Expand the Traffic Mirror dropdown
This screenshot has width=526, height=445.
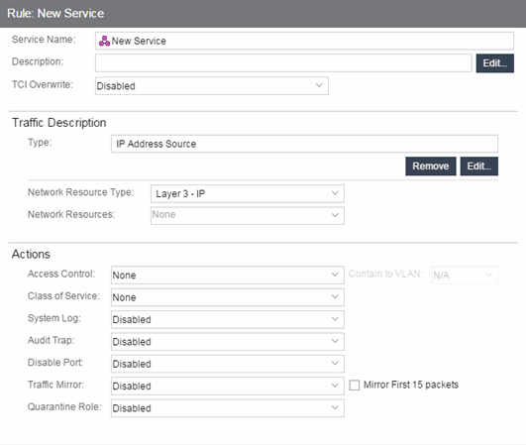coord(228,386)
